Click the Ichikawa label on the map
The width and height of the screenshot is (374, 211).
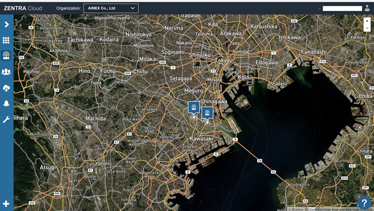pyautogui.click(x=290, y=37)
